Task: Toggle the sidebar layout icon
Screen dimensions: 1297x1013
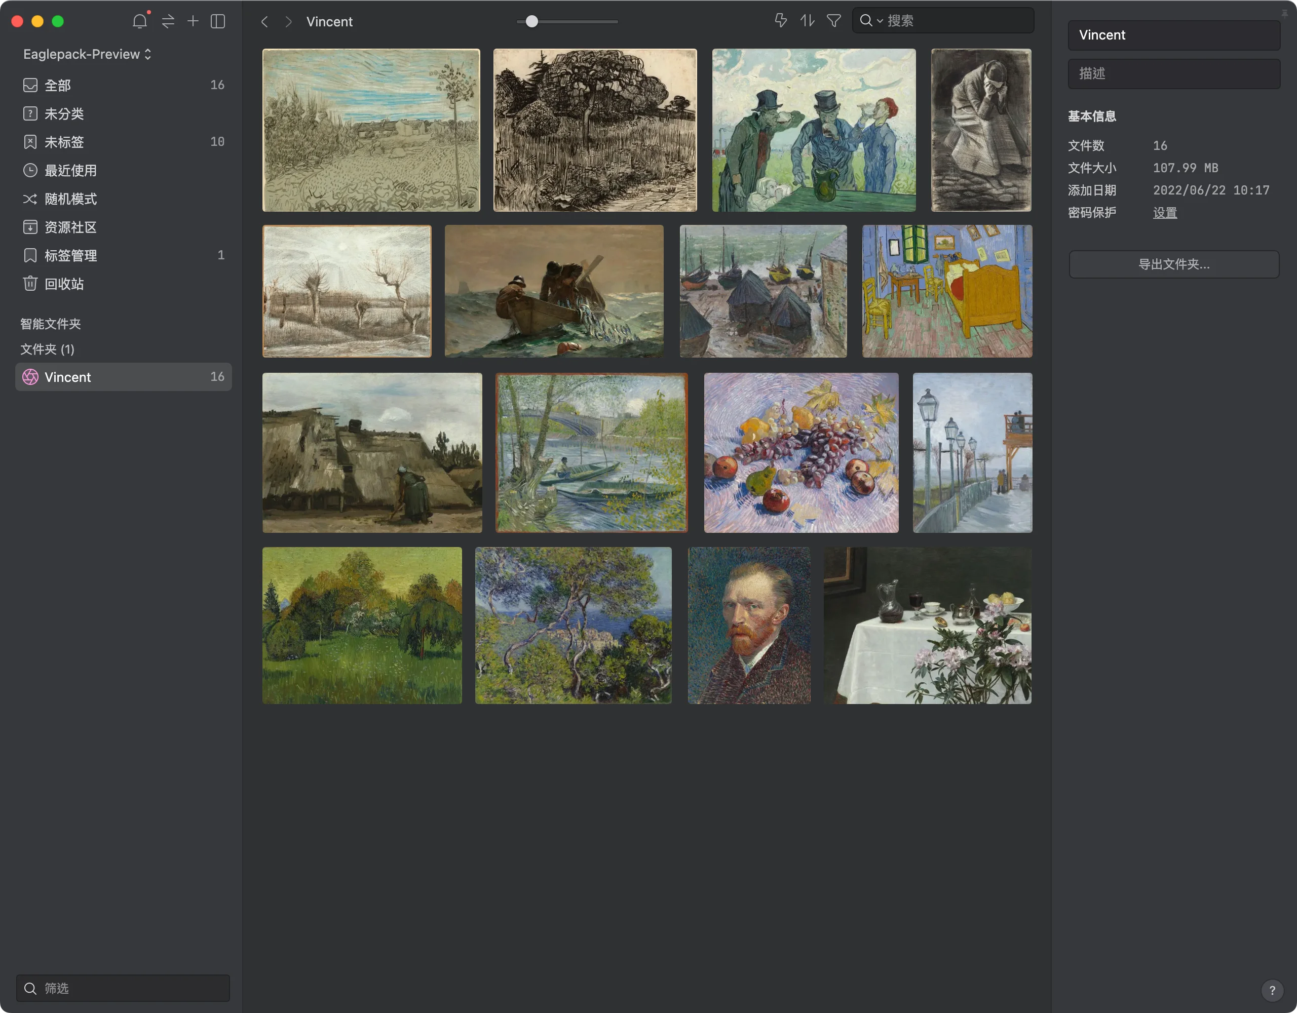Action: click(218, 21)
